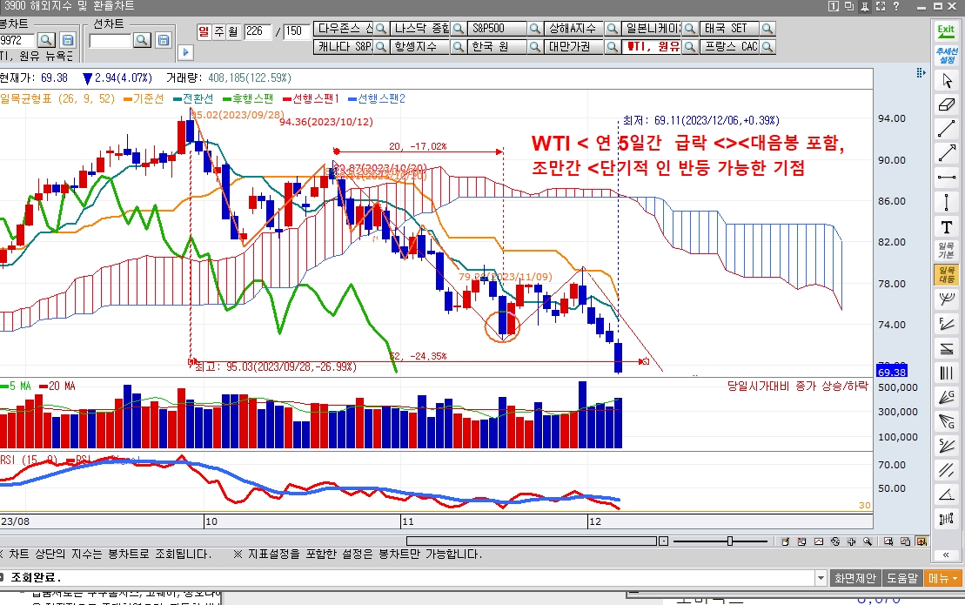This screenshot has width=965, height=605.
Task: Collapse right toolbar with double chevron
Action: click(946, 555)
